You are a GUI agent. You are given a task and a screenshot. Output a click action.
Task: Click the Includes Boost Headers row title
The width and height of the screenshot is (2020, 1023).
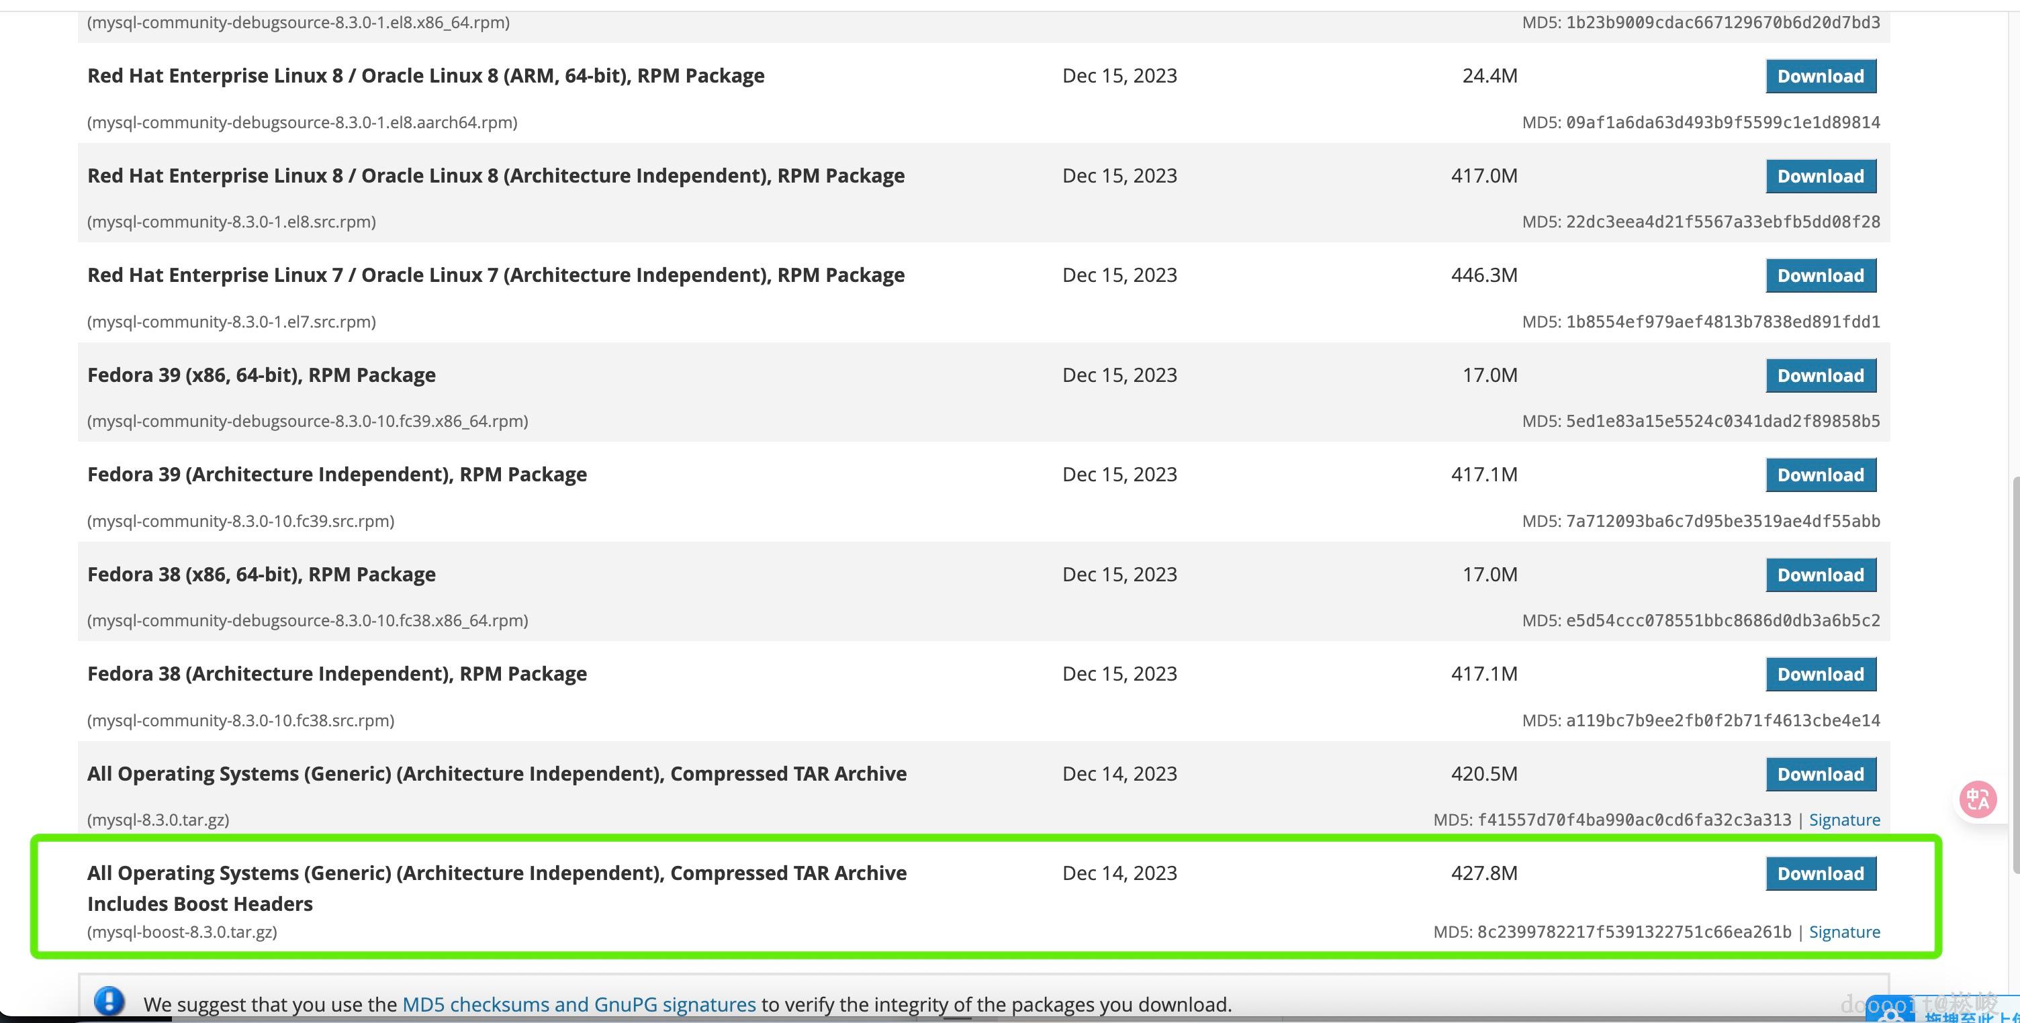[199, 903]
